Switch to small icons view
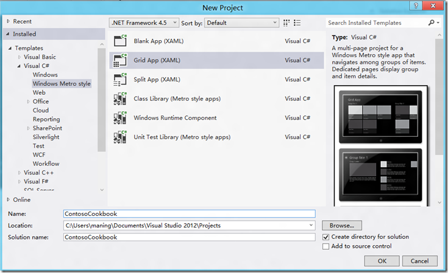The width and height of the screenshot is (448, 273). 286,22
